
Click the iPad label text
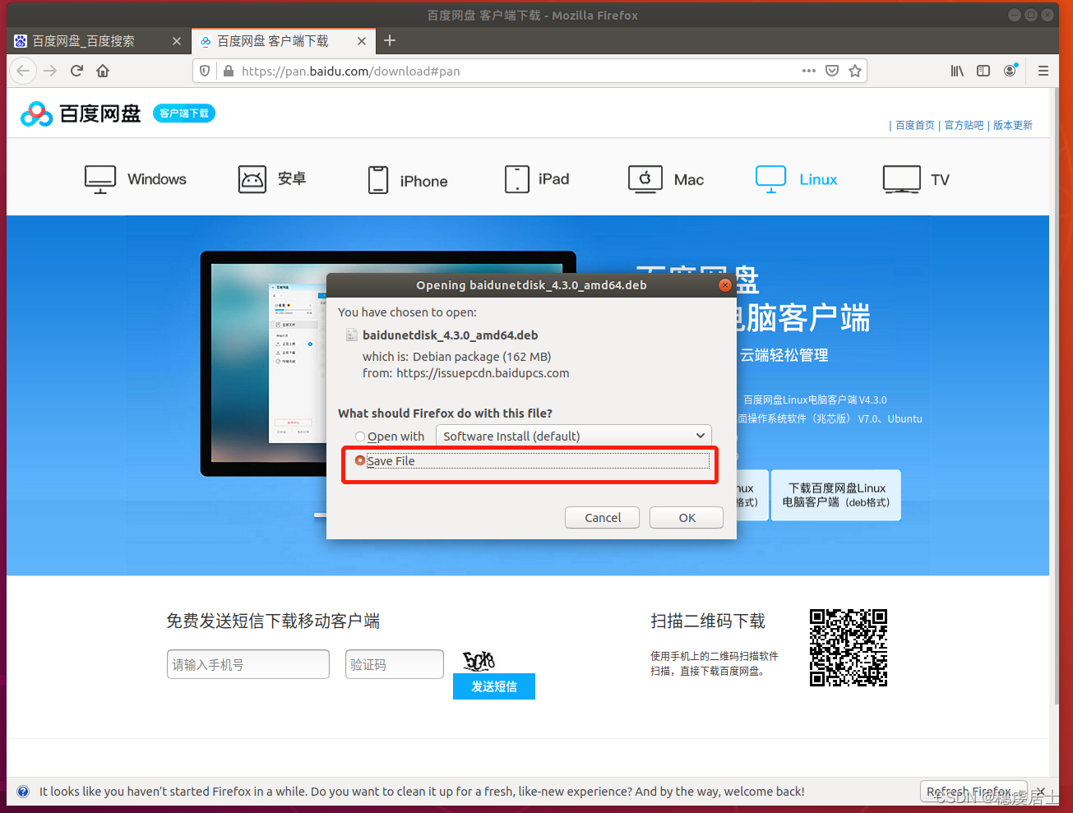point(554,179)
